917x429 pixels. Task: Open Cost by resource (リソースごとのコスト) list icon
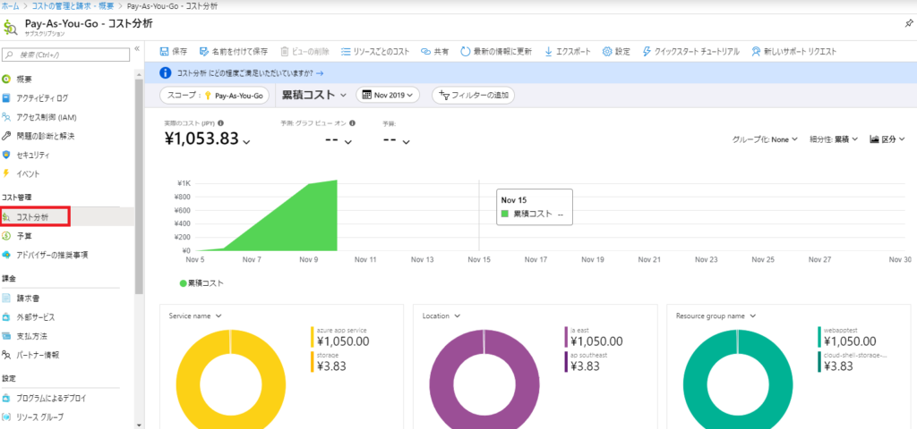(346, 51)
